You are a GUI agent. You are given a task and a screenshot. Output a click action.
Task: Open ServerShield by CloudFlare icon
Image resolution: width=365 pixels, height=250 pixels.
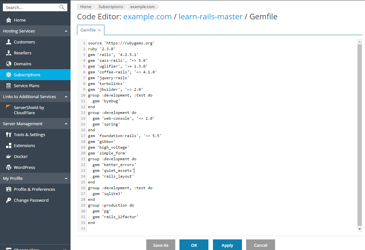click(x=9, y=108)
